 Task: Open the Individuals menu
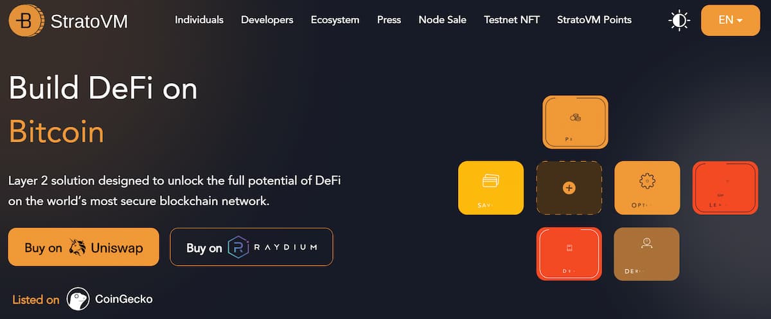coord(199,20)
